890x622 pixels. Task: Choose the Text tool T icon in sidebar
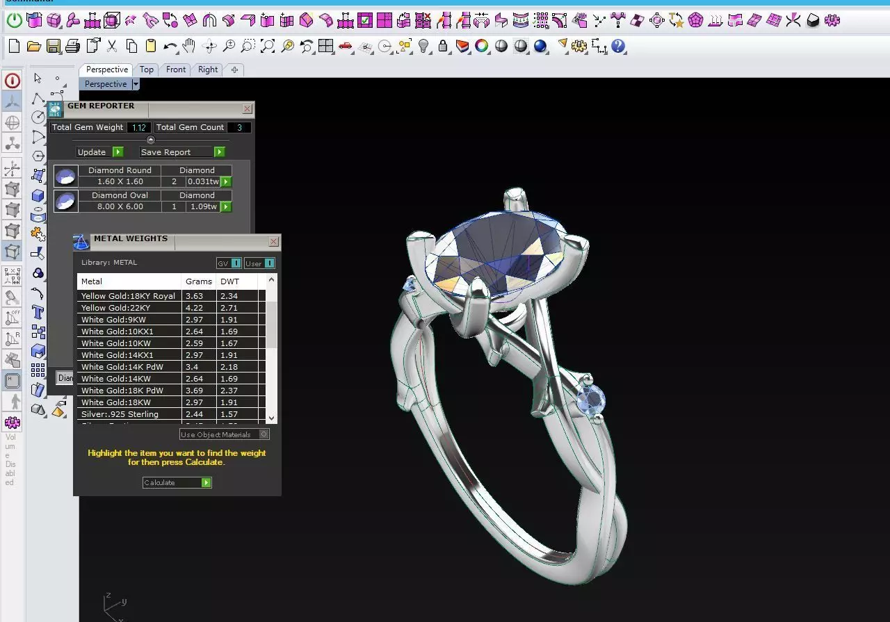[x=38, y=312]
